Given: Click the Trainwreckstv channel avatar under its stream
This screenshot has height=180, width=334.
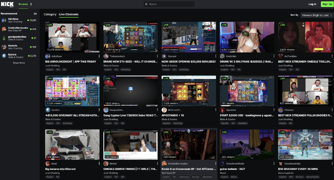Looking at the screenshot, I should click(x=106, y=56).
